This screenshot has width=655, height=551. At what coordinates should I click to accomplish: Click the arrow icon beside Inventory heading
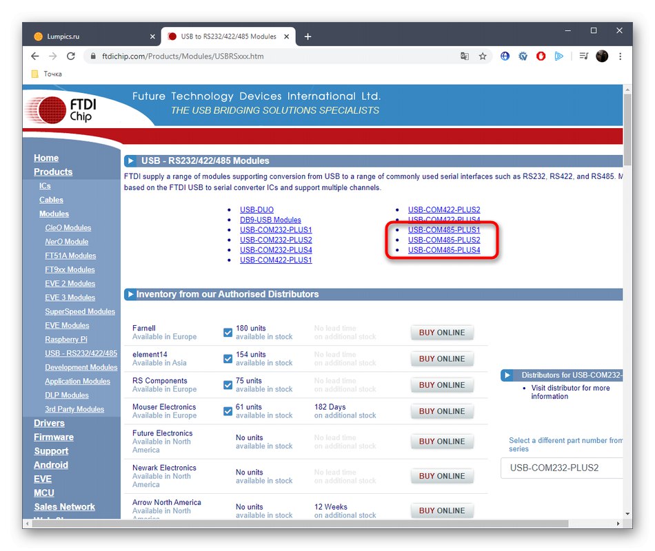[x=130, y=294]
